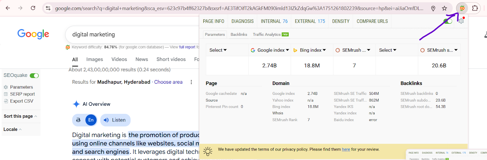This screenshot has height=160, width=487.
Task: Click the AI Overview sparkle icon
Action: 76,104
